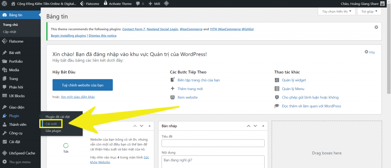The image size is (391, 168).
Task: Open the user avatar in top right
Action: click(382, 4)
